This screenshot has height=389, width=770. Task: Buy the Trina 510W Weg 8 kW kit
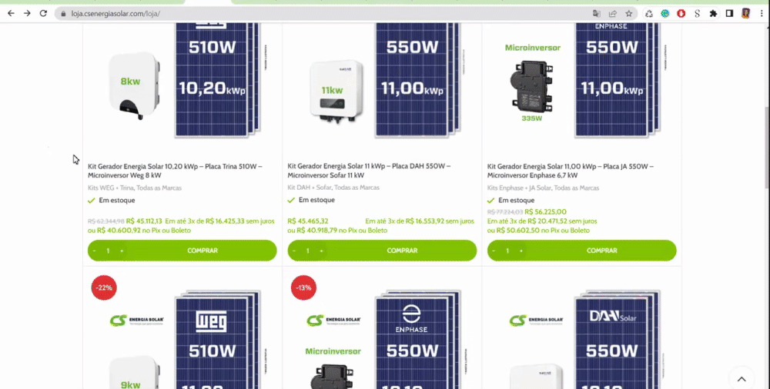pos(203,251)
